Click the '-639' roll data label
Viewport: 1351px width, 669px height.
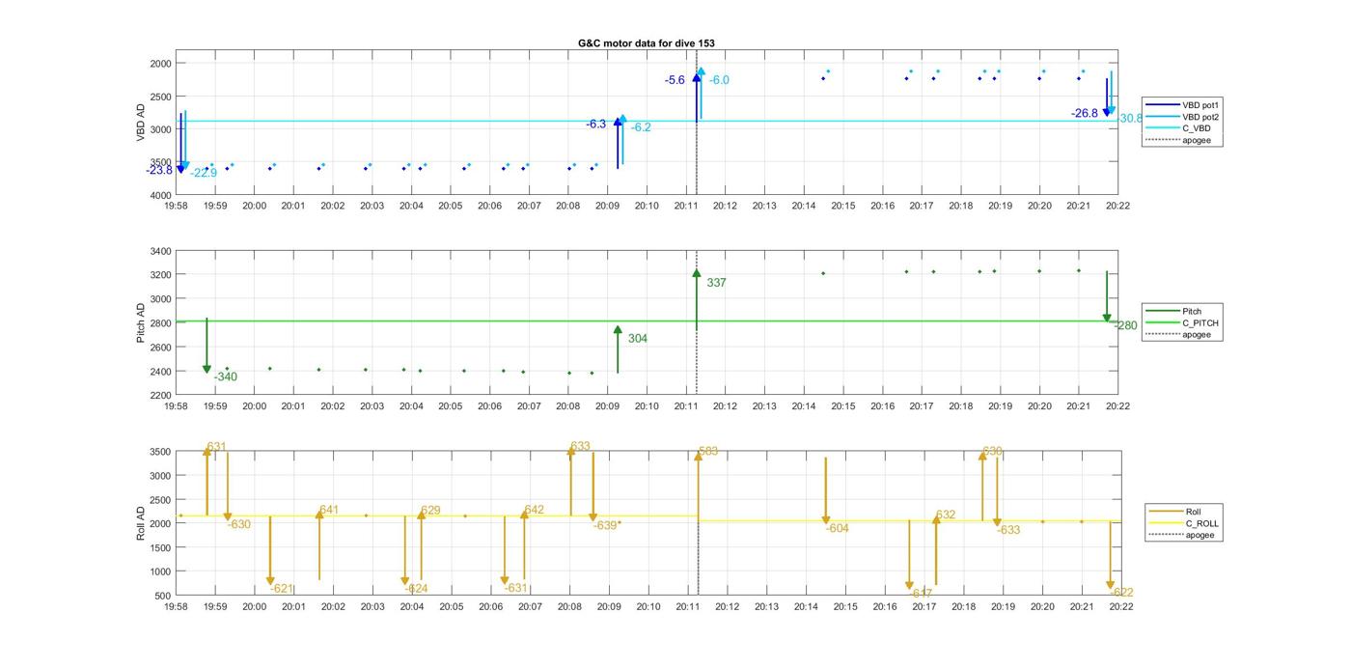click(x=605, y=525)
